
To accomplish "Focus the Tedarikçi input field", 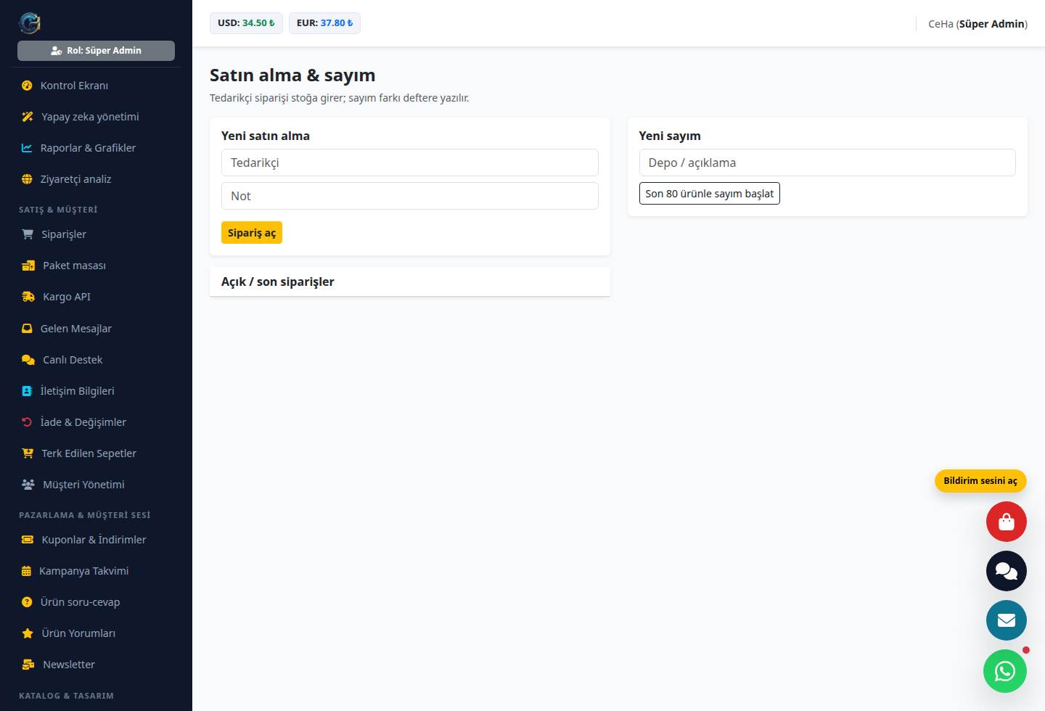I will pyautogui.click(x=410, y=163).
